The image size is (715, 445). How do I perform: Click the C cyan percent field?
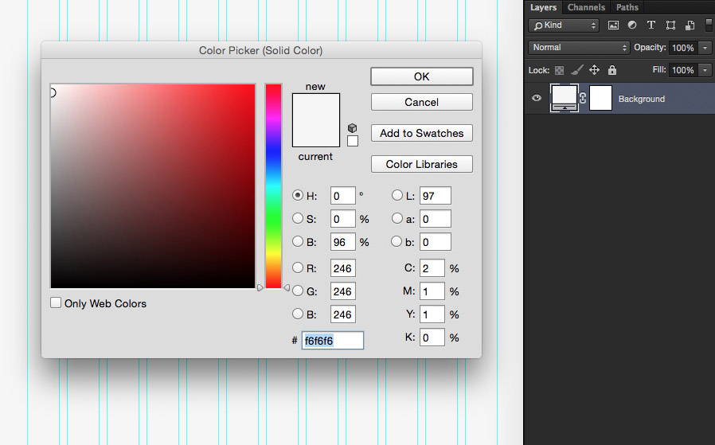pos(432,268)
